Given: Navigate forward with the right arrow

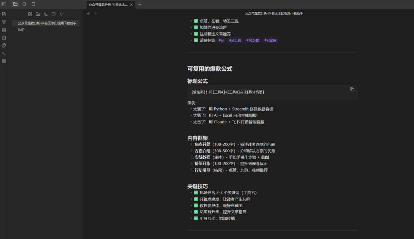Looking at the screenshot, I should coord(95,14).
